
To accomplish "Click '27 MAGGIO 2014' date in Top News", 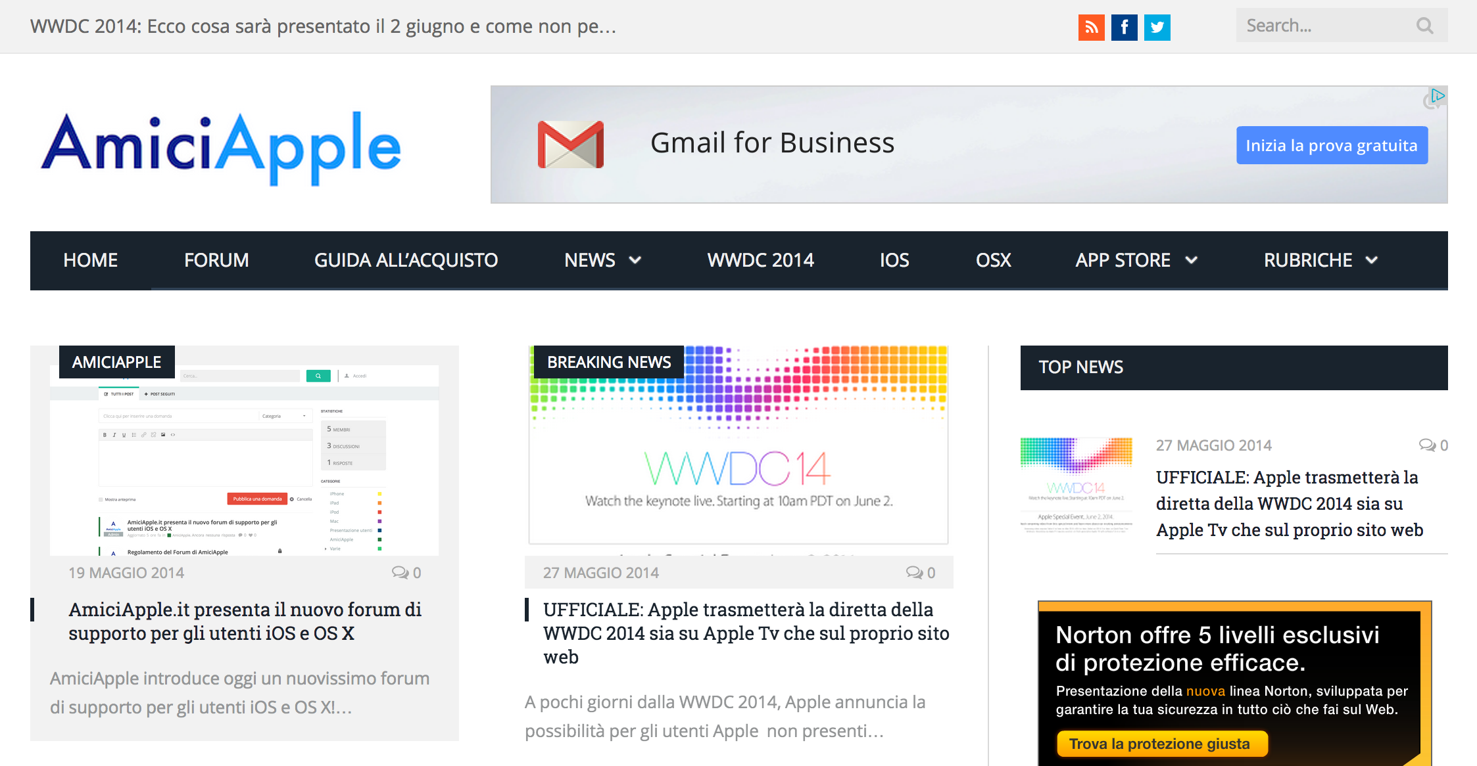I will 1214,445.
